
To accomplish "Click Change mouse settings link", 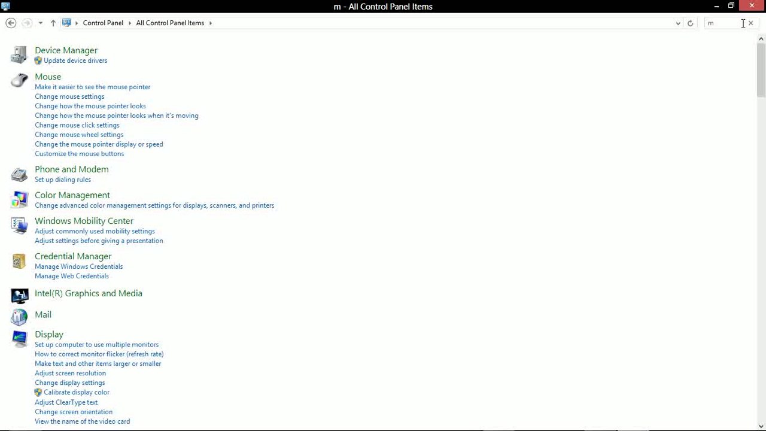I will click(x=69, y=96).
